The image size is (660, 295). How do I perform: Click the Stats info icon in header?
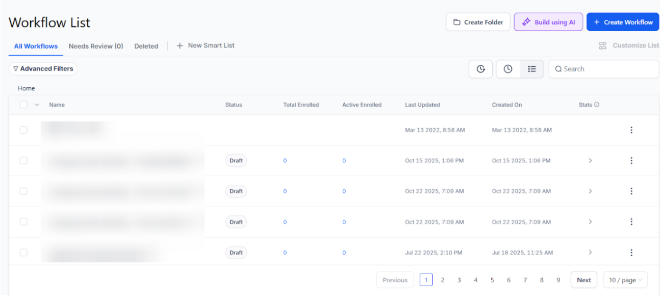(x=597, y=105)
